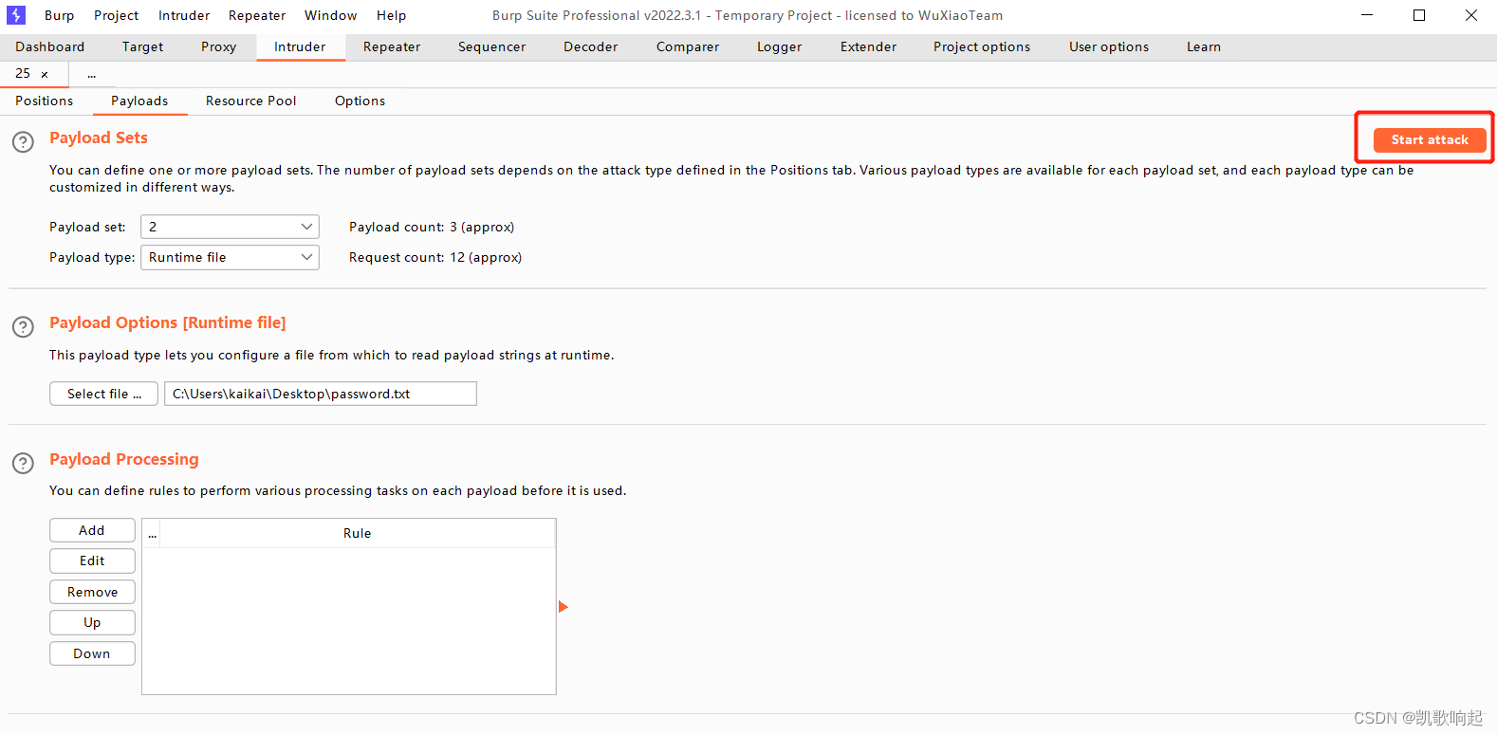Select the Intruder main tab
1497x735 pixels.
(300, 46)
